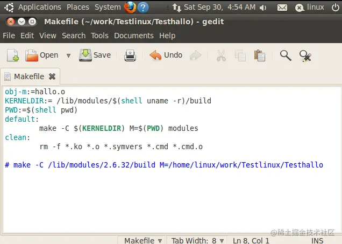342x244 pixels.
Task: Click the KERNELDIR:= definition line
Action: pyautogui.click(x=108, y=101)
